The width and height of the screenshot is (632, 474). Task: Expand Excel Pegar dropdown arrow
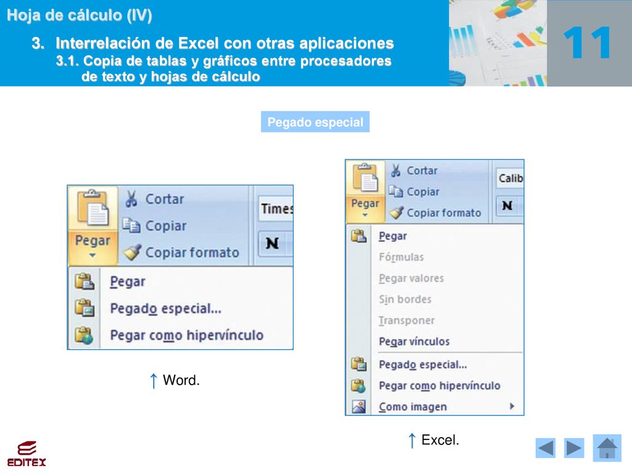point(365,215)
